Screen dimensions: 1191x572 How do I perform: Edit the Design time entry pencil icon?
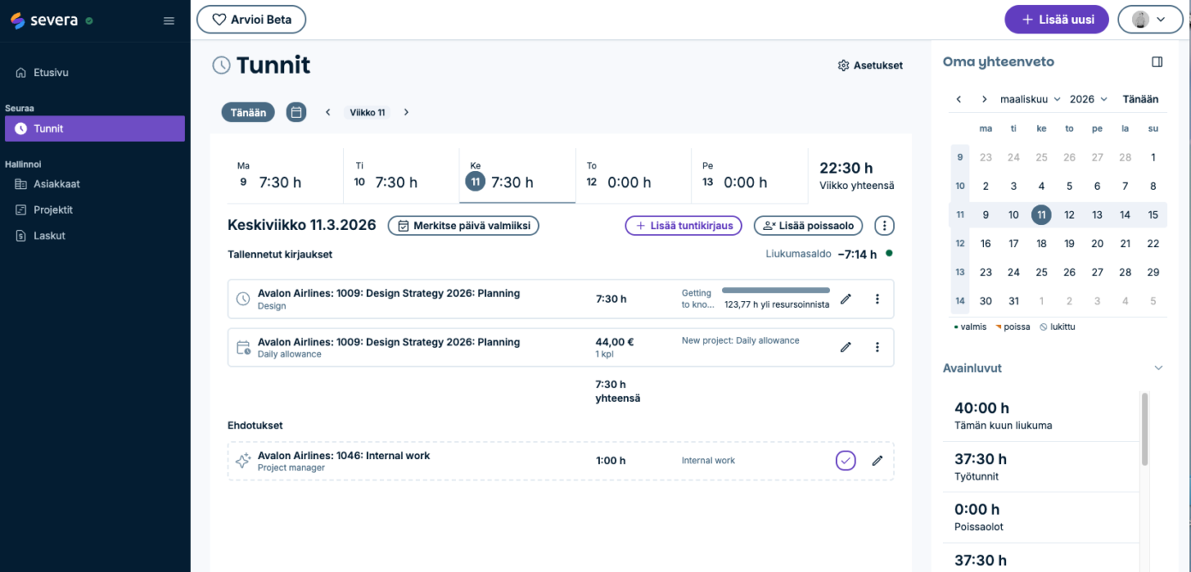pos(845,298)
